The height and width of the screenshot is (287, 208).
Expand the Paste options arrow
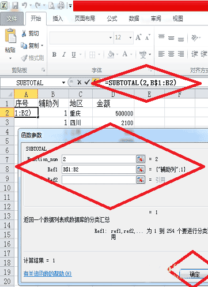tap(10, 58)
